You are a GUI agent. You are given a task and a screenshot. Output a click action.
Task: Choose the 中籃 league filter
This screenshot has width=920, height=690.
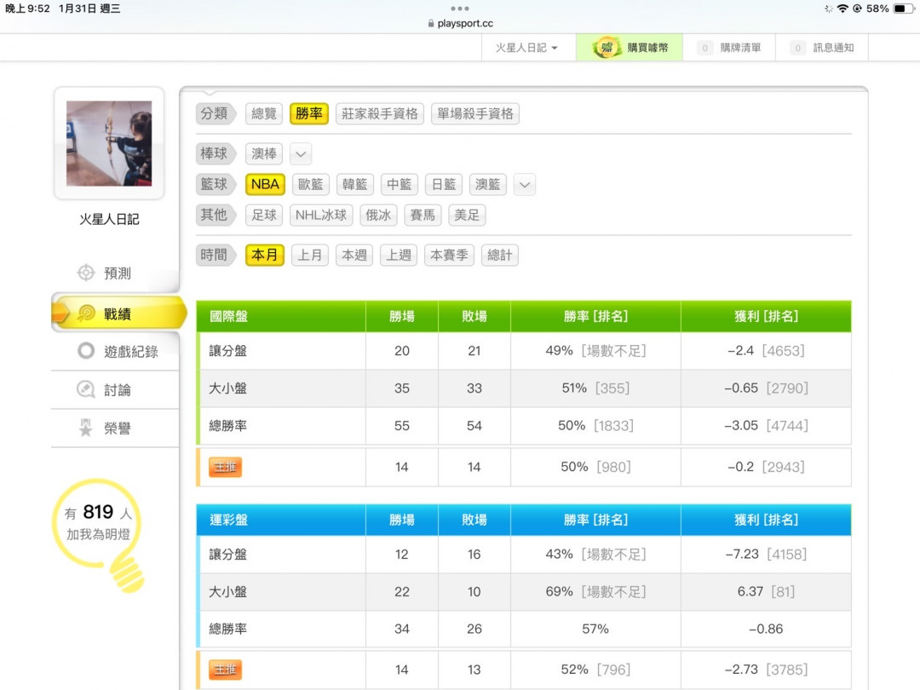(399, 184)
